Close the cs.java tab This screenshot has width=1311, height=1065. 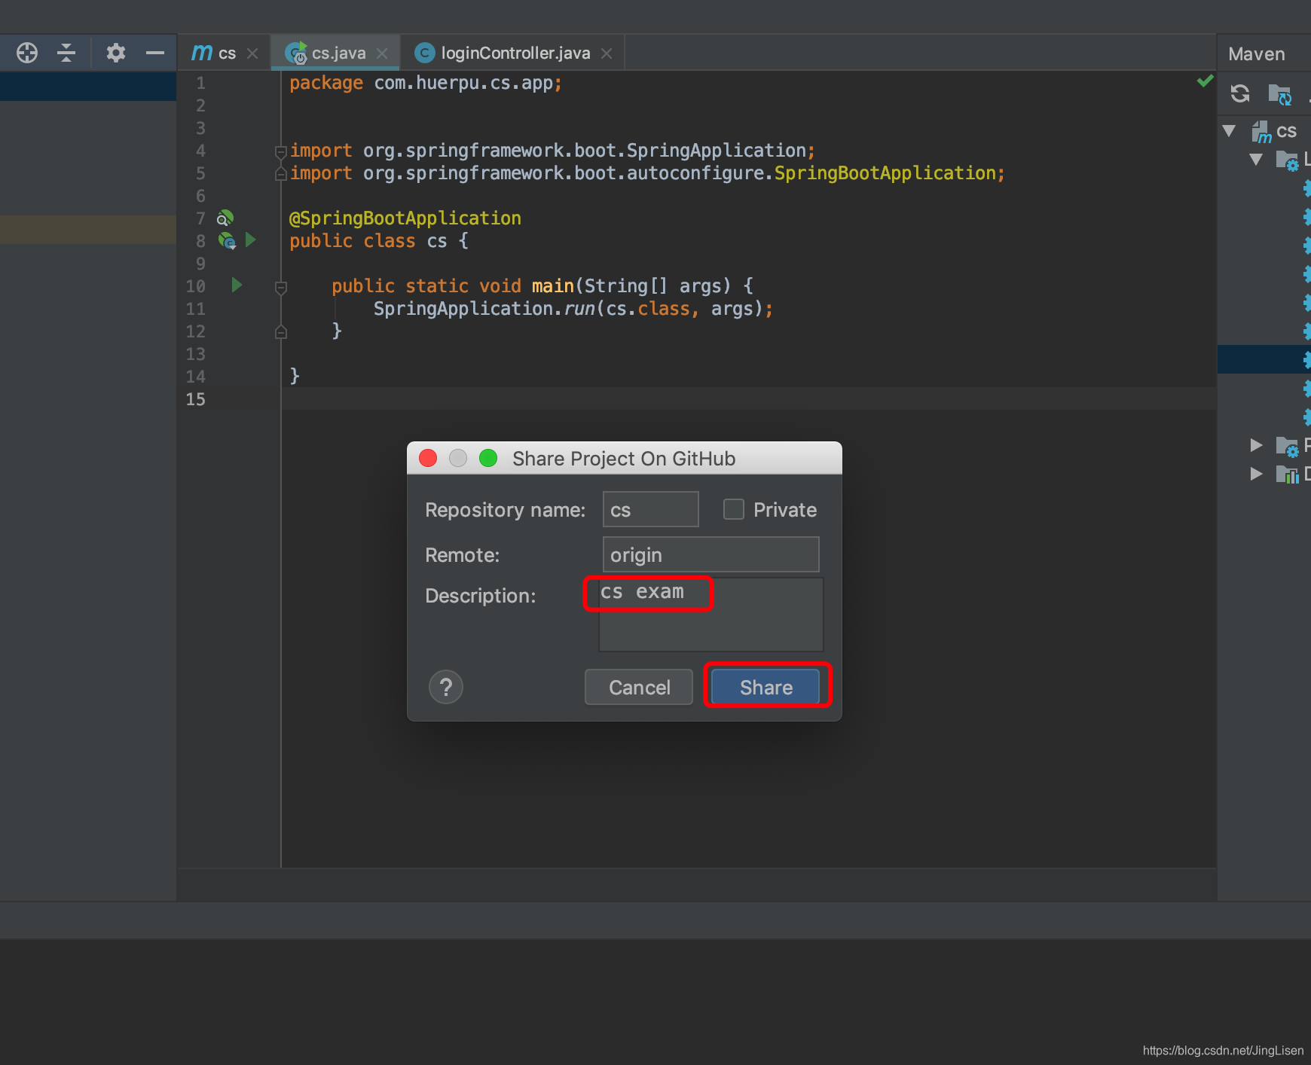pyautogui.click(x=382, y=53)
